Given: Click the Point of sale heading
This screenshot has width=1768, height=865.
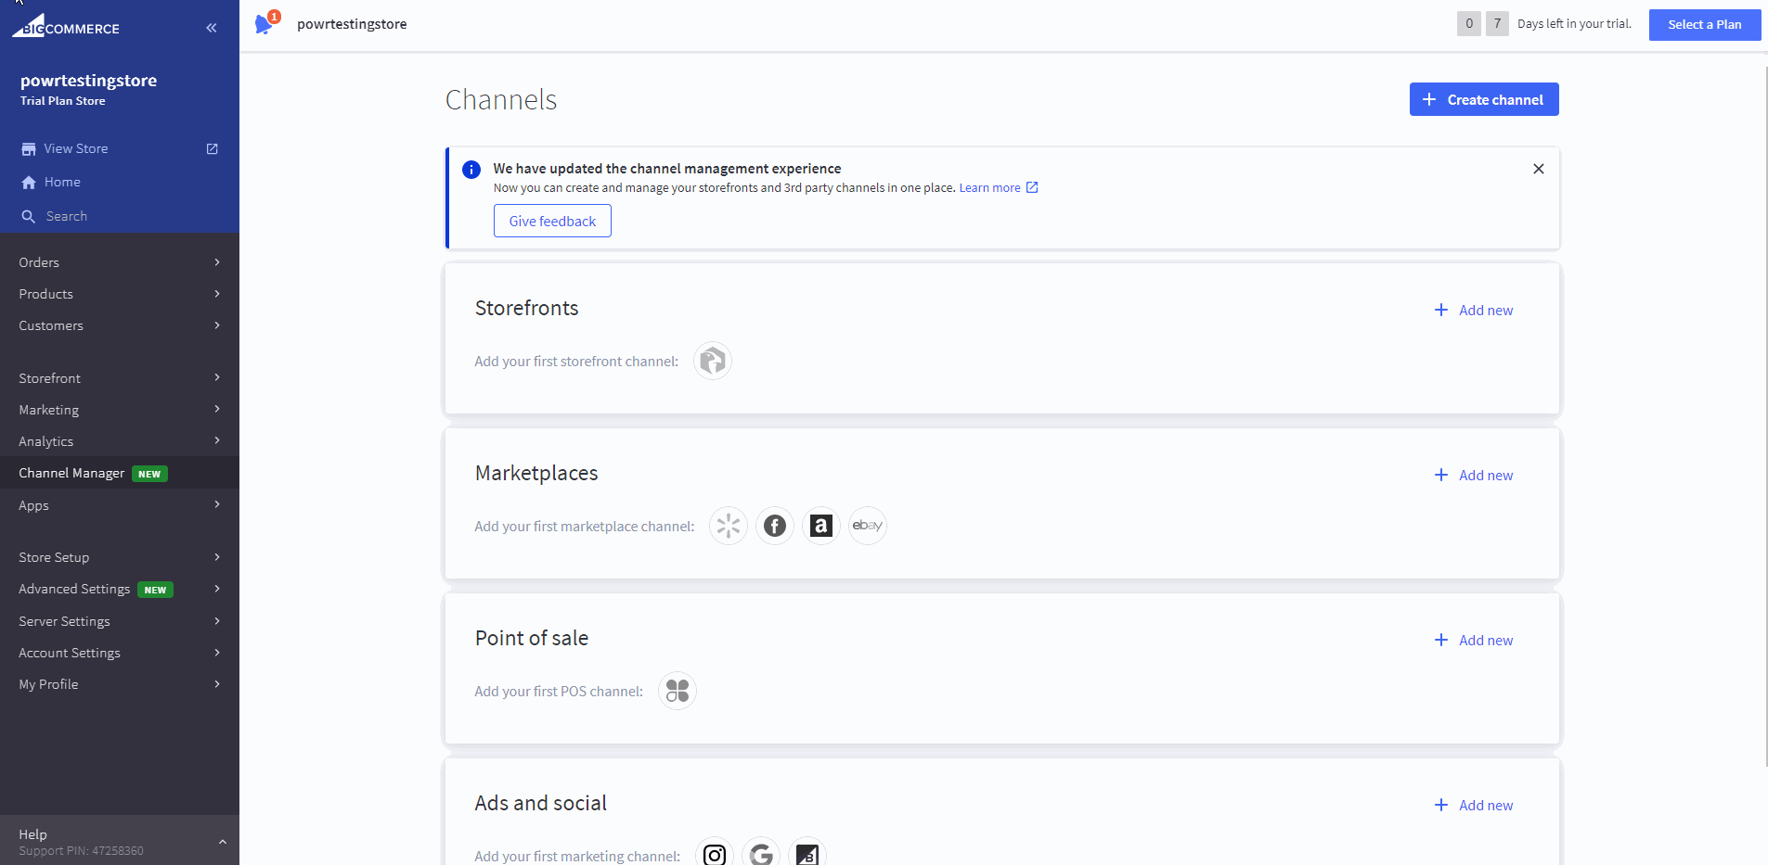Looking at the screenshot, I should coord(532,638).
